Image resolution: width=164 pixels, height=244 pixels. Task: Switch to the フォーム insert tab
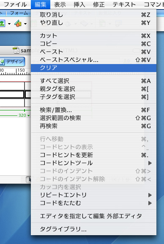(x=19, y=13)
